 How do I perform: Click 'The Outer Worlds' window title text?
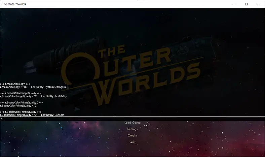point(14,4)
